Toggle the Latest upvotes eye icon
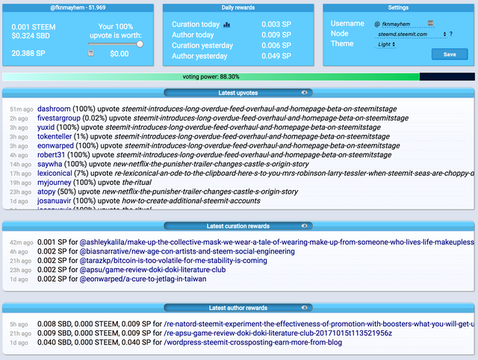 [304, 92]
